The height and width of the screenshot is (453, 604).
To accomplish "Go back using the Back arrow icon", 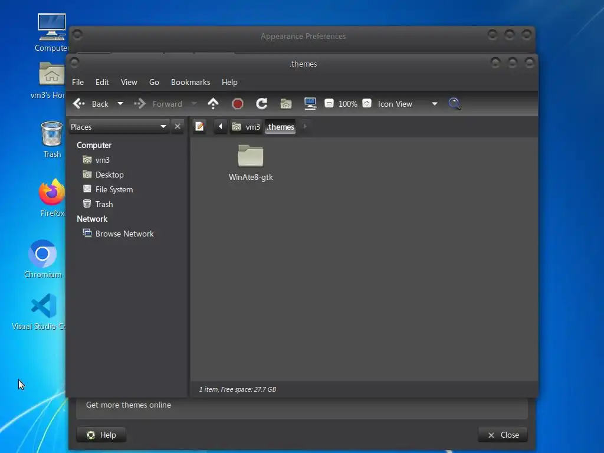I will coord(79,104).
